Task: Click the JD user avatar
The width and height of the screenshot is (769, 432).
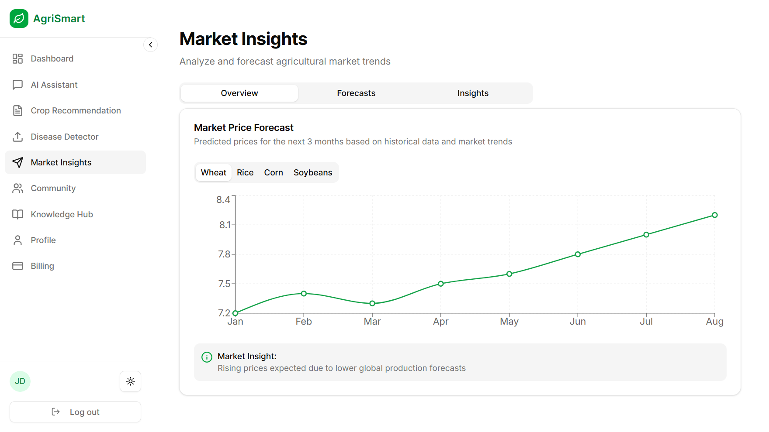Action: pos(20,381)
